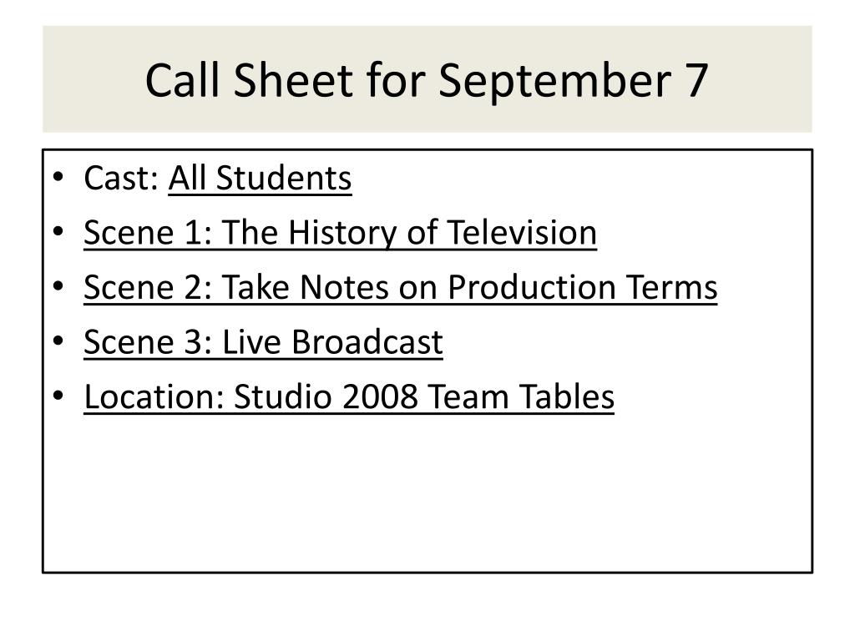Select 'Scene 2: Take Notes on Production Terms'
Screen dimensions: 855x641
400,287
